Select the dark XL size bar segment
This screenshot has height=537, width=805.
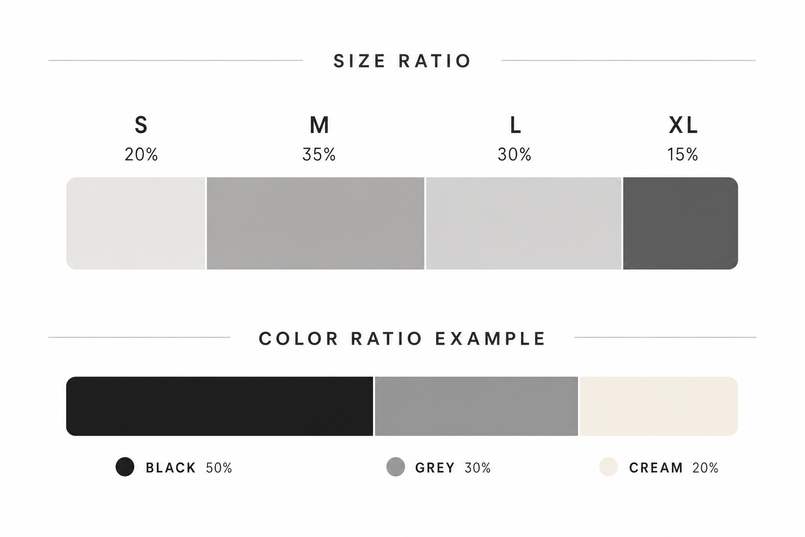click(x=681, y=223)
